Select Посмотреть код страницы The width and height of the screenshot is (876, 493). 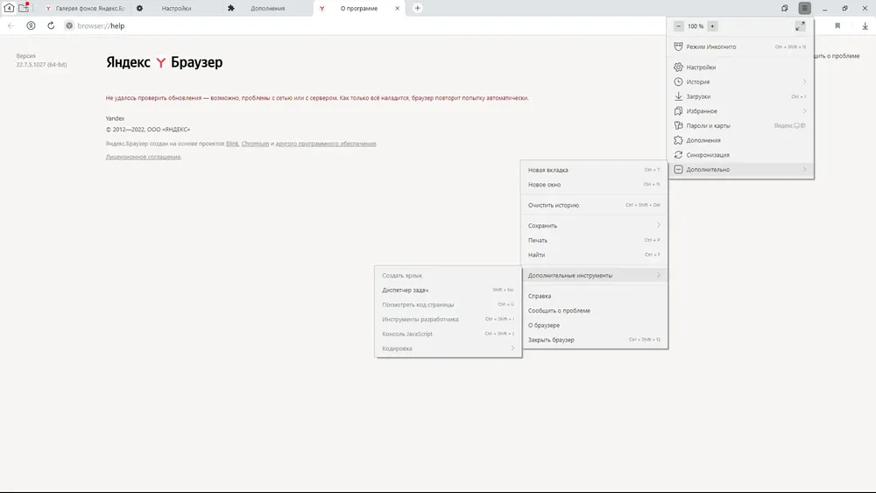click(448, 304)
